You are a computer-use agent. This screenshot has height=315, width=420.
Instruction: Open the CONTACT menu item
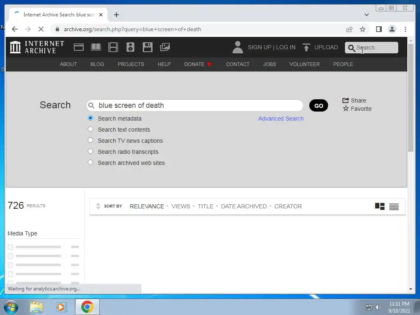pos(237,64)
